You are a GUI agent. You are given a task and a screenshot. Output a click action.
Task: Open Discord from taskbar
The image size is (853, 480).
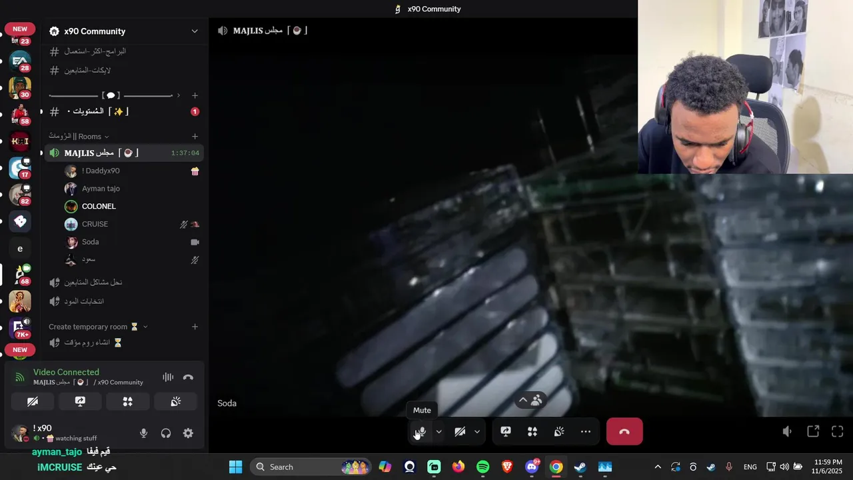532,467
